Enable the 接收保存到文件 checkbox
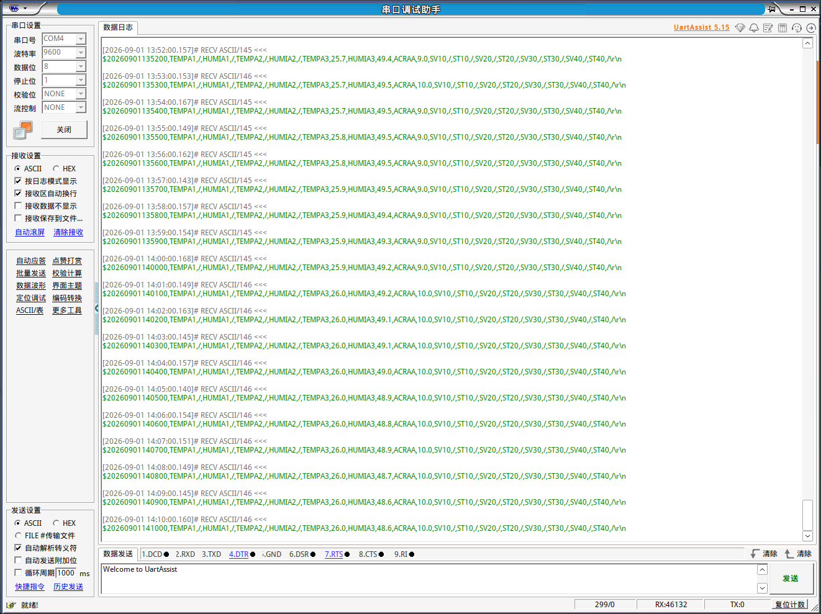This screenshot has width=821, height=614. point(18,219)
